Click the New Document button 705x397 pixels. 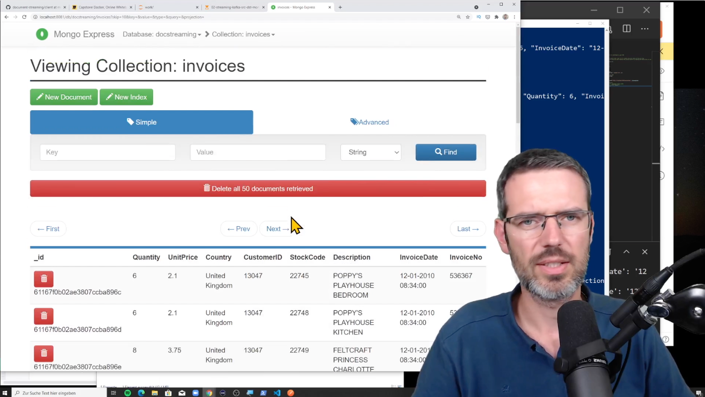pos(64,97)
